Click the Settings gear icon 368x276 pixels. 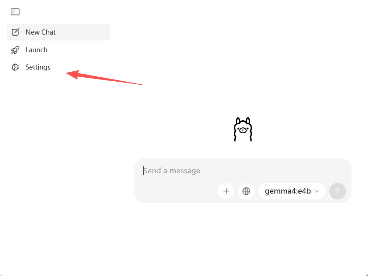click(x=15, y=67)
